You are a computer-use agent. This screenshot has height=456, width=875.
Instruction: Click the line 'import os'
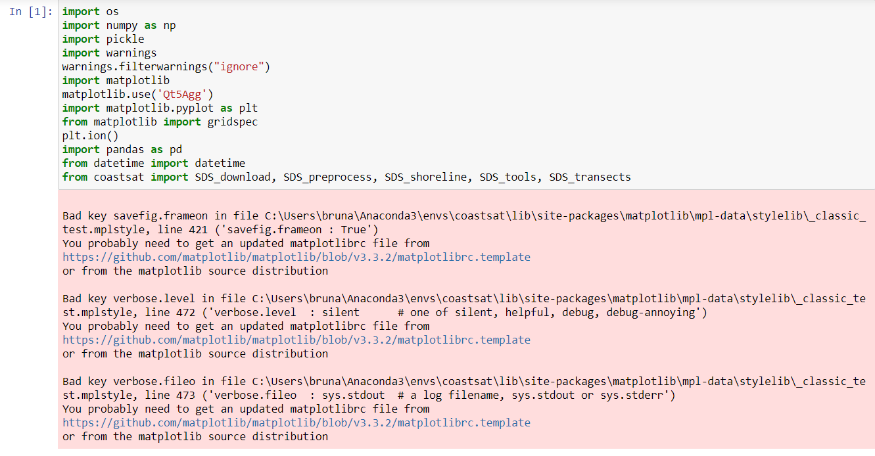click(91, 12)
